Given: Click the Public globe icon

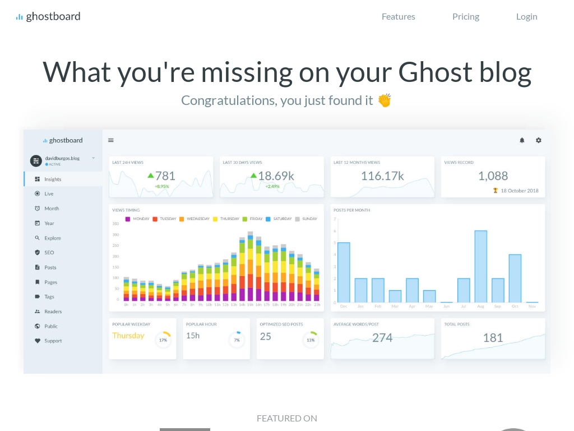Looking at the screenshot, I should (x=38, y=326).
